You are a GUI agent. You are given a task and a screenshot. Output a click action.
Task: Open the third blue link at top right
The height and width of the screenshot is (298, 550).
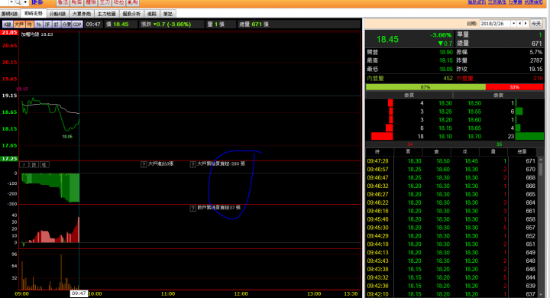click(x=516, y=2)
